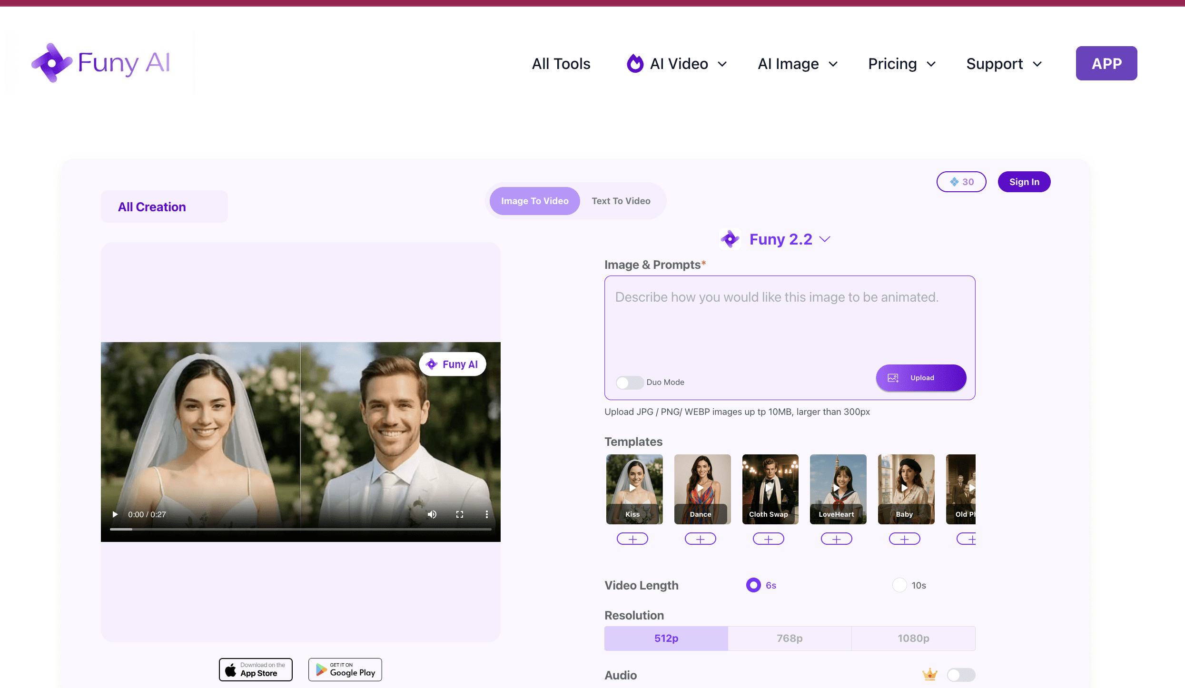Click the Funy AI logo
The height and width of the screenshot is (688, 1185).
coord(100,63)
